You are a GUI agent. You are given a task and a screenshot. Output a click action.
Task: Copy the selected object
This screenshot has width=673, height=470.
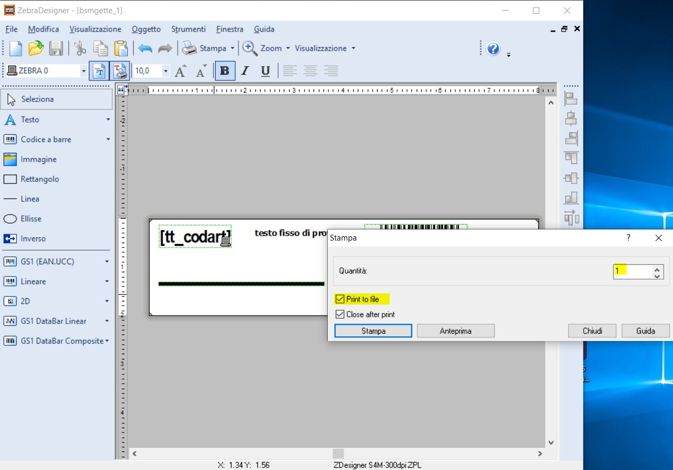coord(100,49)
